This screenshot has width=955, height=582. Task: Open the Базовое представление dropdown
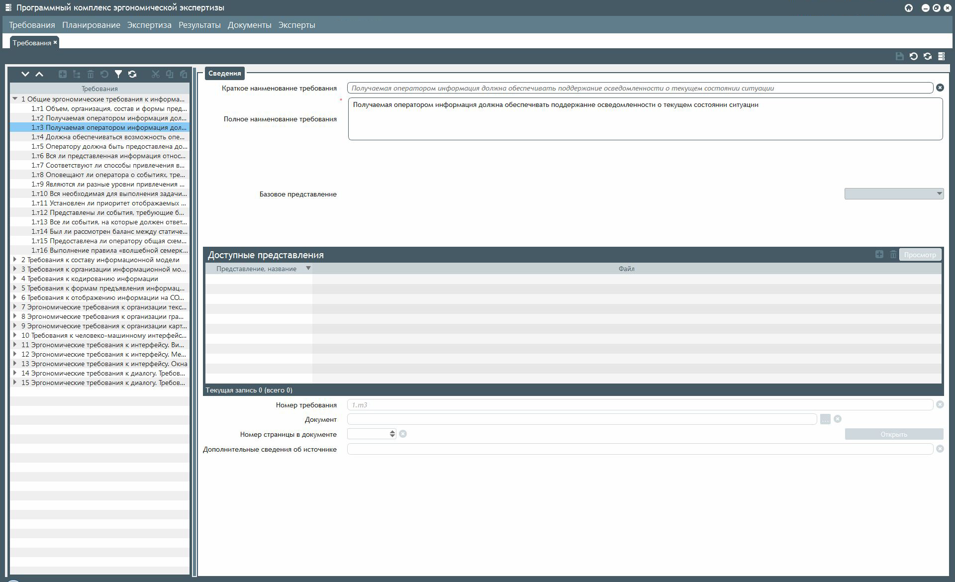(894, 194)
